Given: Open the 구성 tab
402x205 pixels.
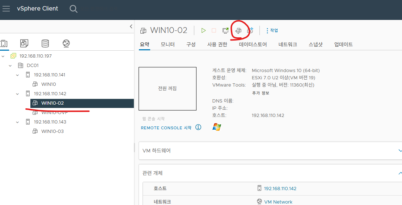Looking at the screenshot, I should 191,45.
